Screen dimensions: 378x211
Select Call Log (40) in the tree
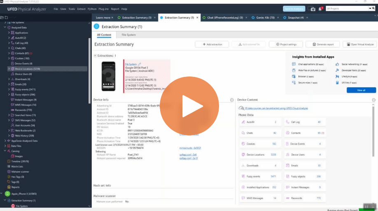coord(21,43)
